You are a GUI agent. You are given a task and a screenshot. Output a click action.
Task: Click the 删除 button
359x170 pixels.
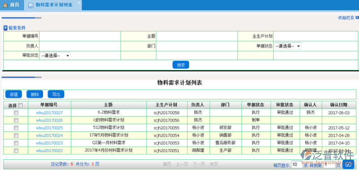click(35, 94)
